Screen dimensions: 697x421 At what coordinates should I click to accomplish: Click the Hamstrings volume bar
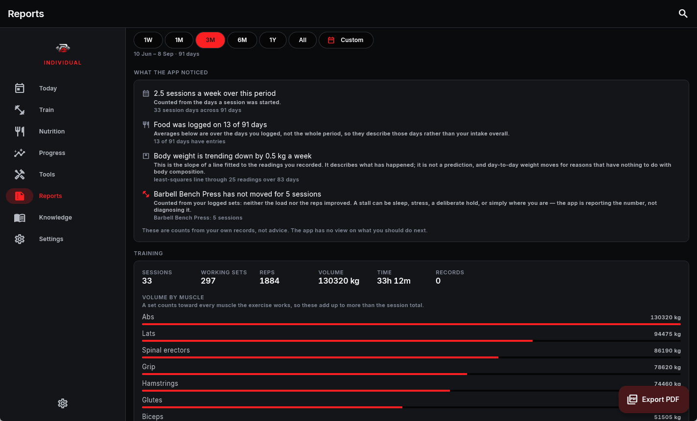[411, 391]
